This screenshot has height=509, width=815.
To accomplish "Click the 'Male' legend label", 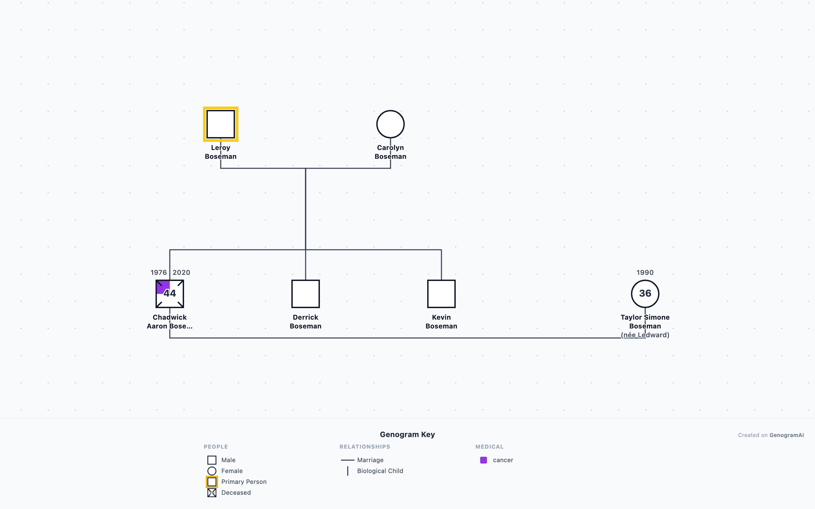I will (x=228, y=460).
